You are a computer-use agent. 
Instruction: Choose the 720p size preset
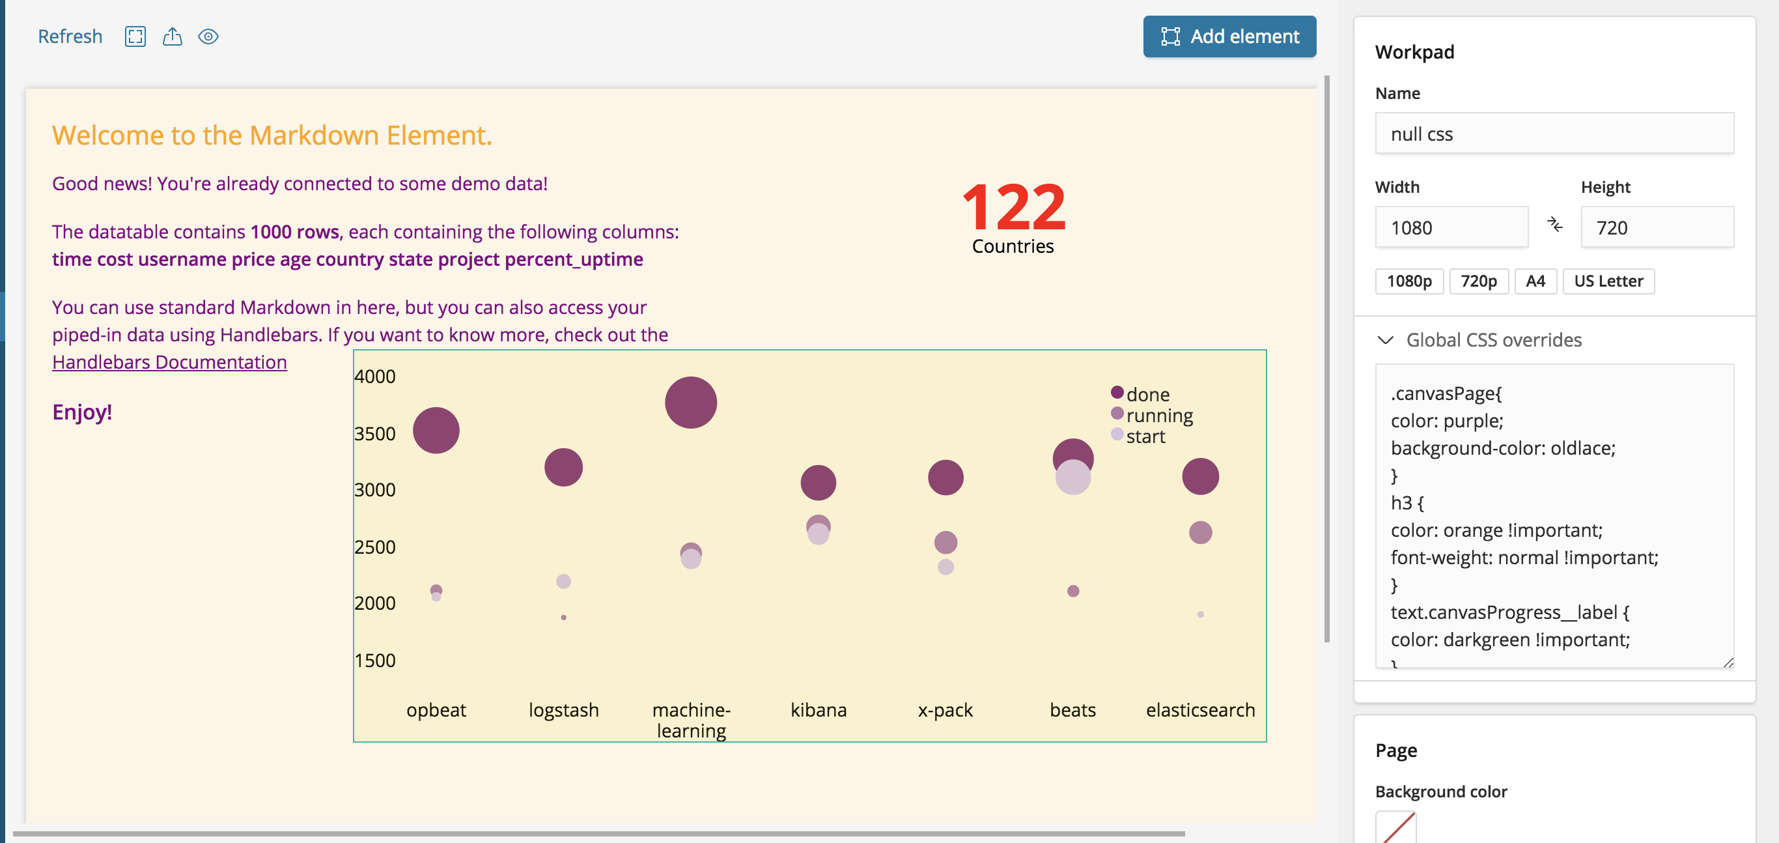point(1478,281)
